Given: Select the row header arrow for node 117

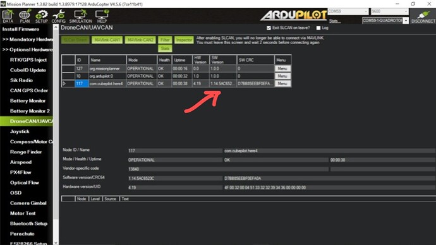Looking at the screenshot, I should 68,83.
